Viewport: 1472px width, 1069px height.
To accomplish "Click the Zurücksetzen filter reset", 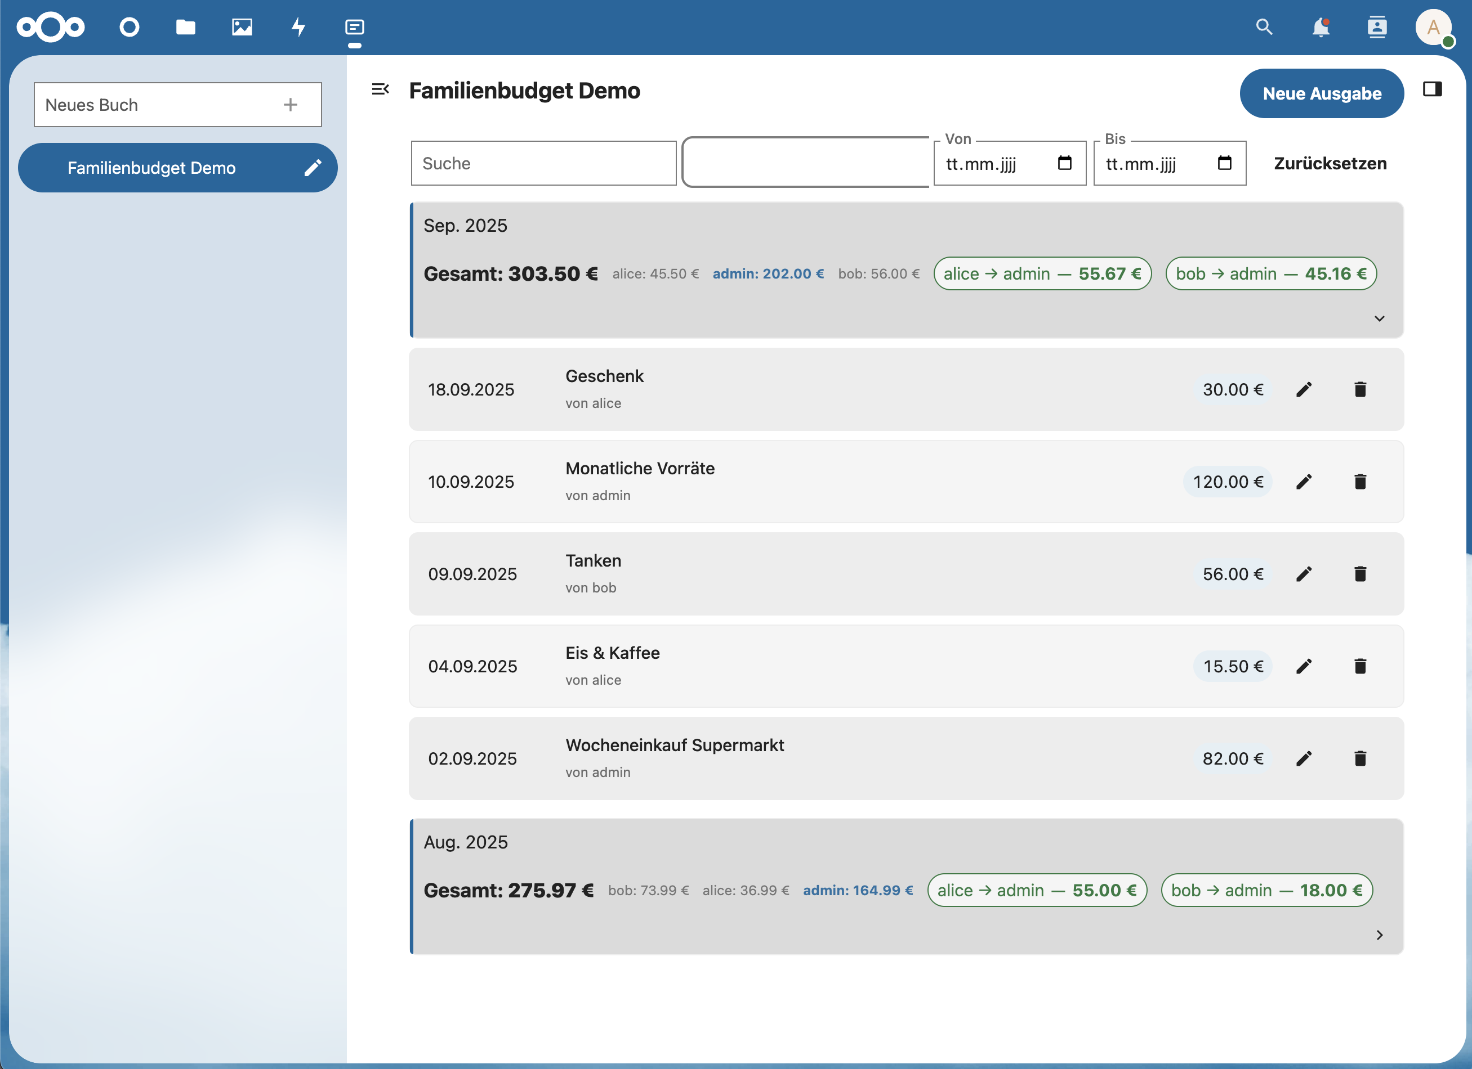I will (1330, 163).
